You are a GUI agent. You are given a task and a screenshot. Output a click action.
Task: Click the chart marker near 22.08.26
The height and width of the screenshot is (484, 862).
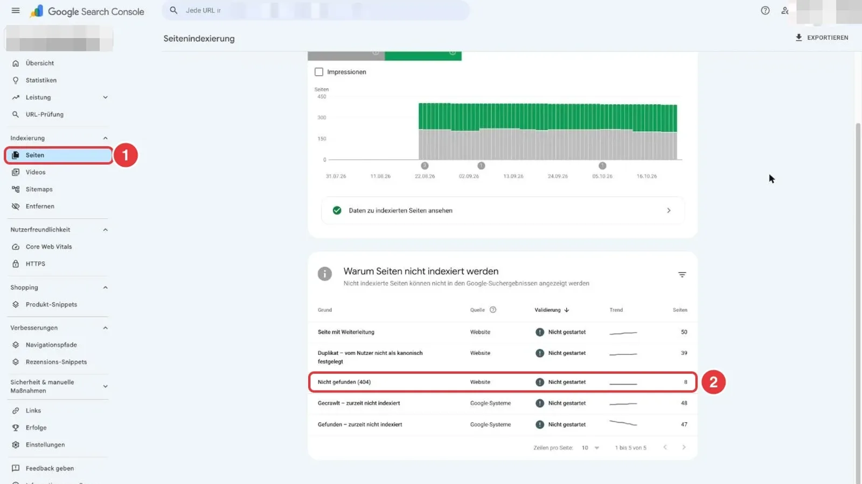[x=425, y=166]
